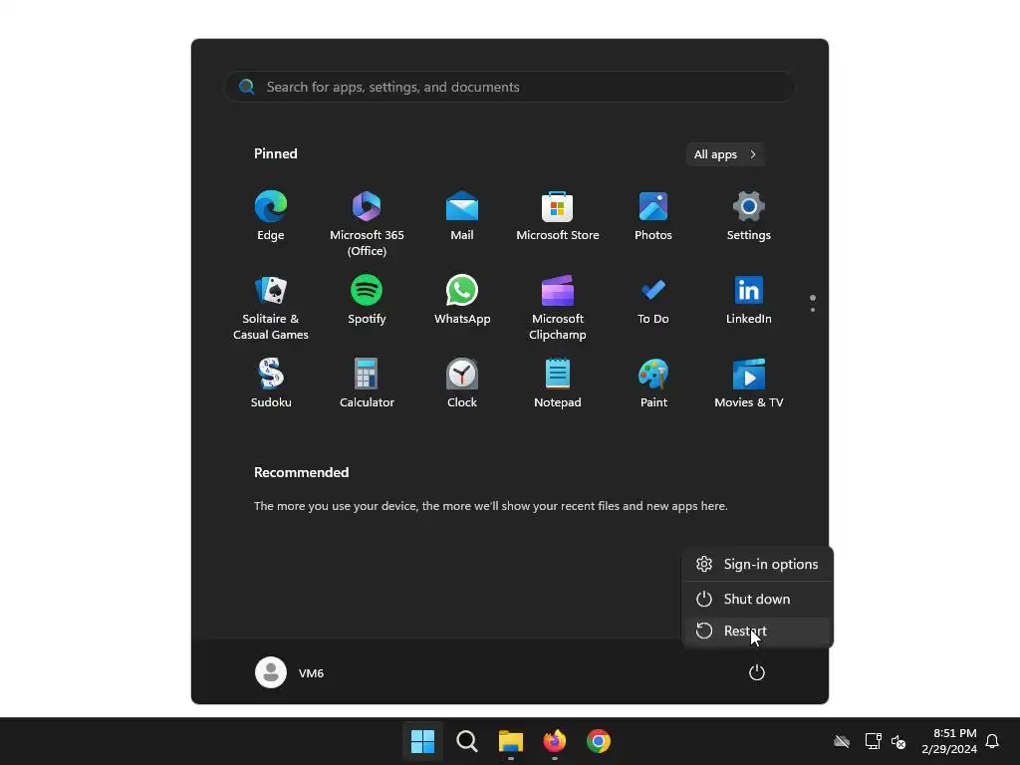
Task: Open the Clock app
Action: point(462,383)
